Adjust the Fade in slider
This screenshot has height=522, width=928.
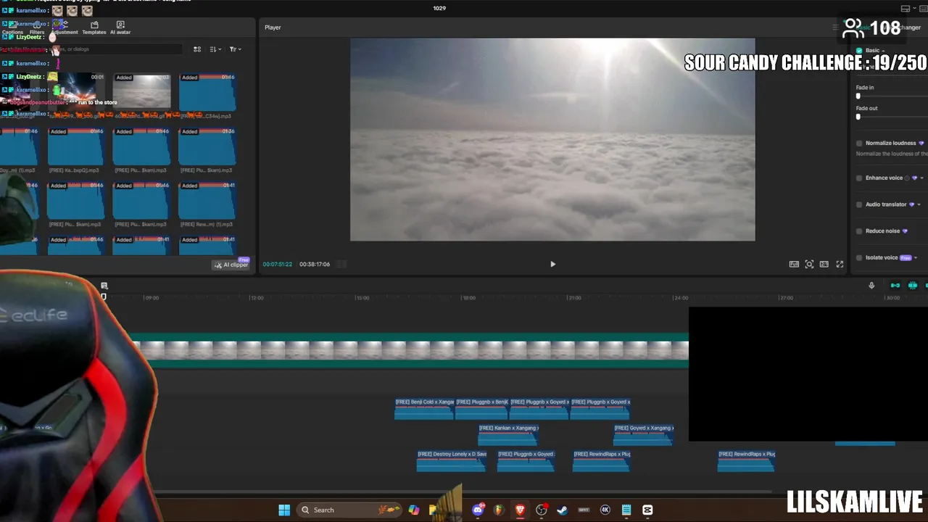pyautogui.click(x=858, y=96)
